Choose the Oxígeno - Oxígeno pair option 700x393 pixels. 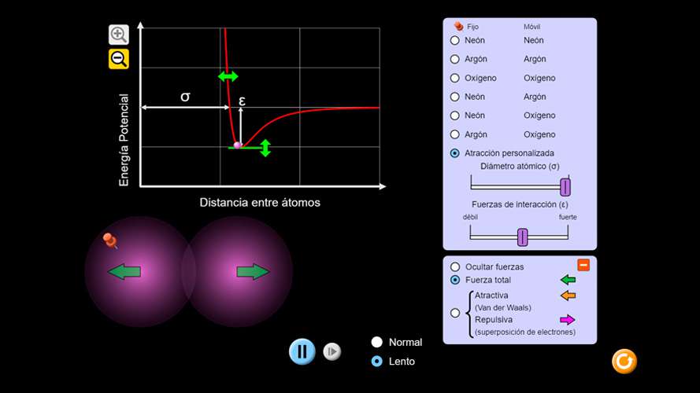(455, 78)
